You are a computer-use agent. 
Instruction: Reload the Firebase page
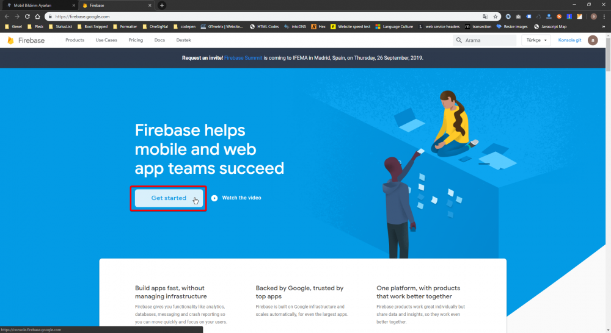(27, 16)
